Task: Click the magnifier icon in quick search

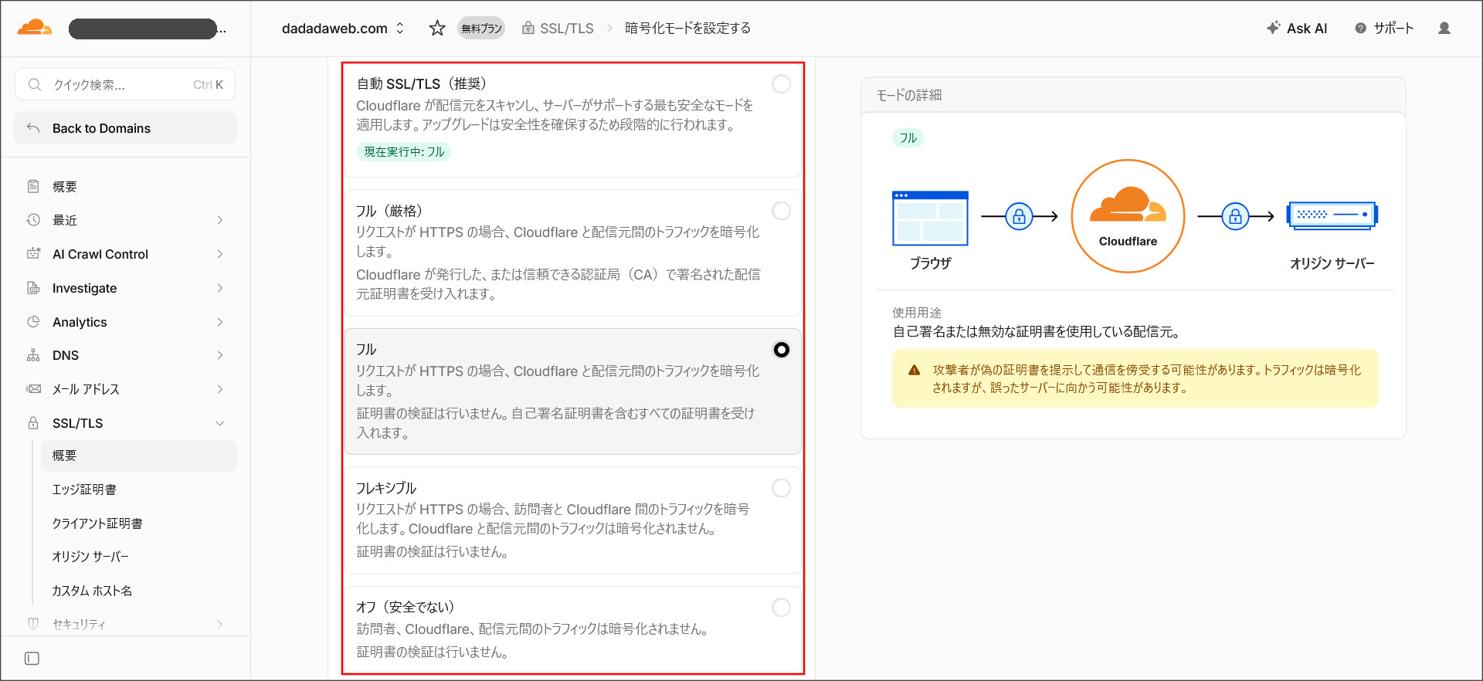Action: click(x=35, y=85)
